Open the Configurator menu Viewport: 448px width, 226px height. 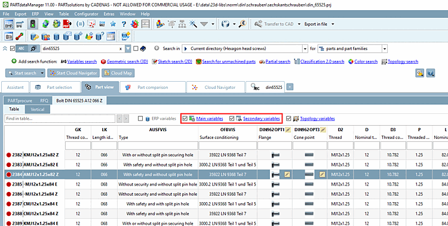coord(86,14)
